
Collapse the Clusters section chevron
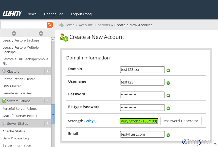coord(48,71)
